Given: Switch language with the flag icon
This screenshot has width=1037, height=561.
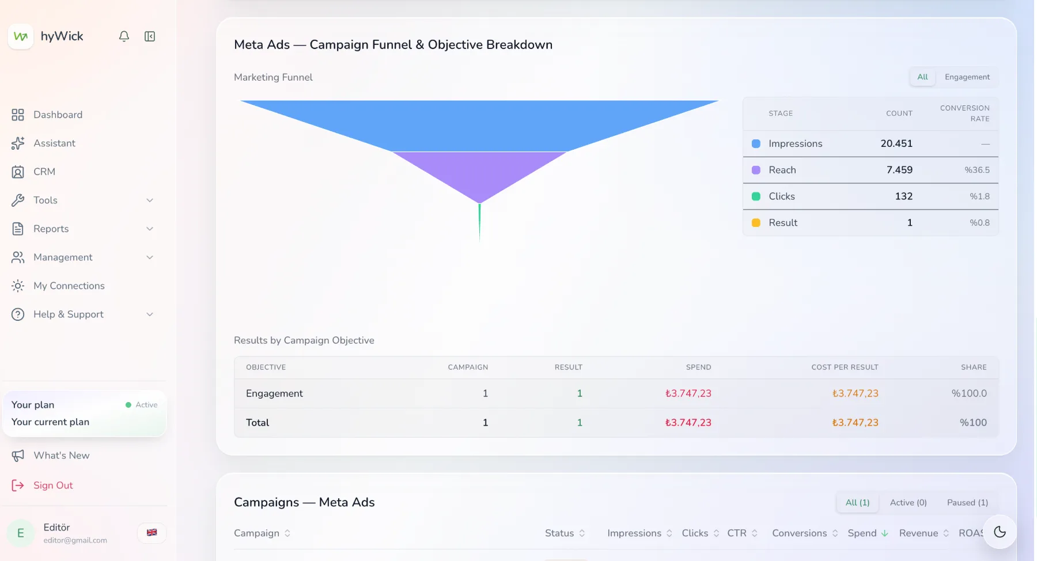Looking at the screenshot, I should (x=152, y=533).
